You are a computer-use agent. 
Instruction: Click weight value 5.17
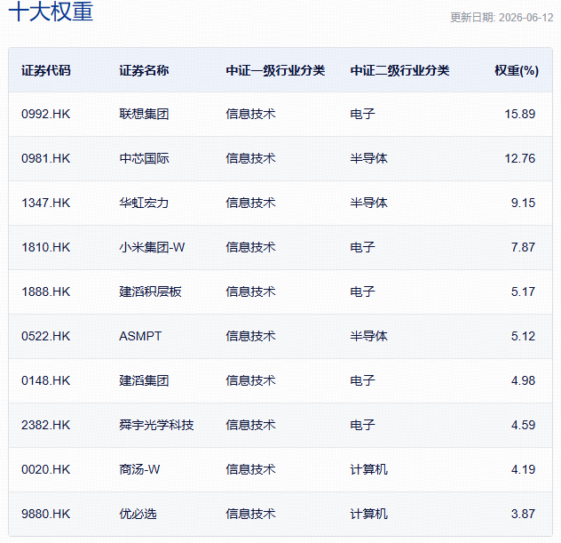pos(523,291)
